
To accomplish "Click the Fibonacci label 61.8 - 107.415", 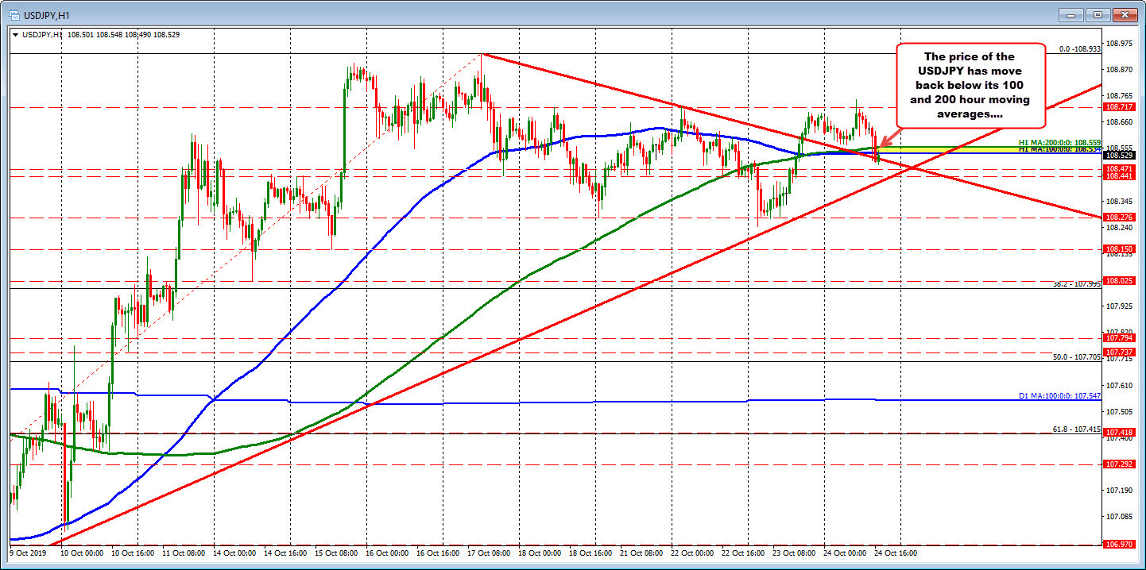I will point(1077,429).
